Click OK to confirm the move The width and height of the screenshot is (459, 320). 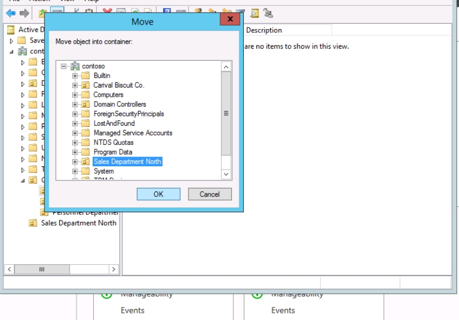(158, 194)
